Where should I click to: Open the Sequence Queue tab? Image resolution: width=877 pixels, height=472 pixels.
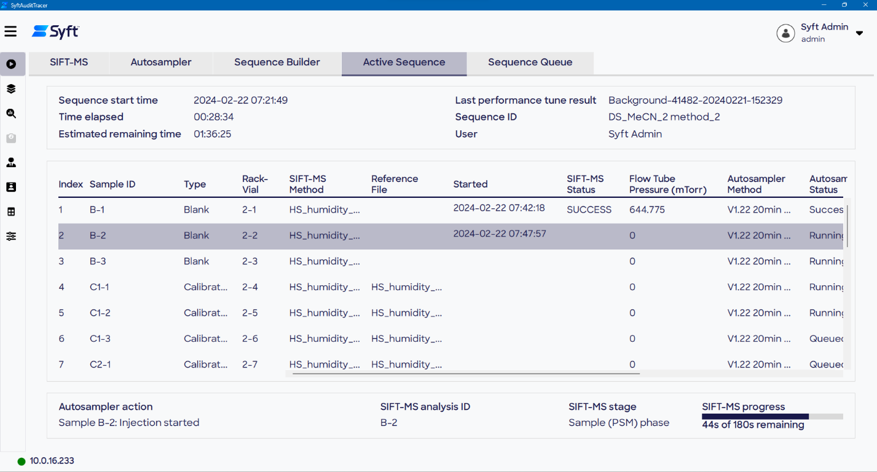(530, 62)
